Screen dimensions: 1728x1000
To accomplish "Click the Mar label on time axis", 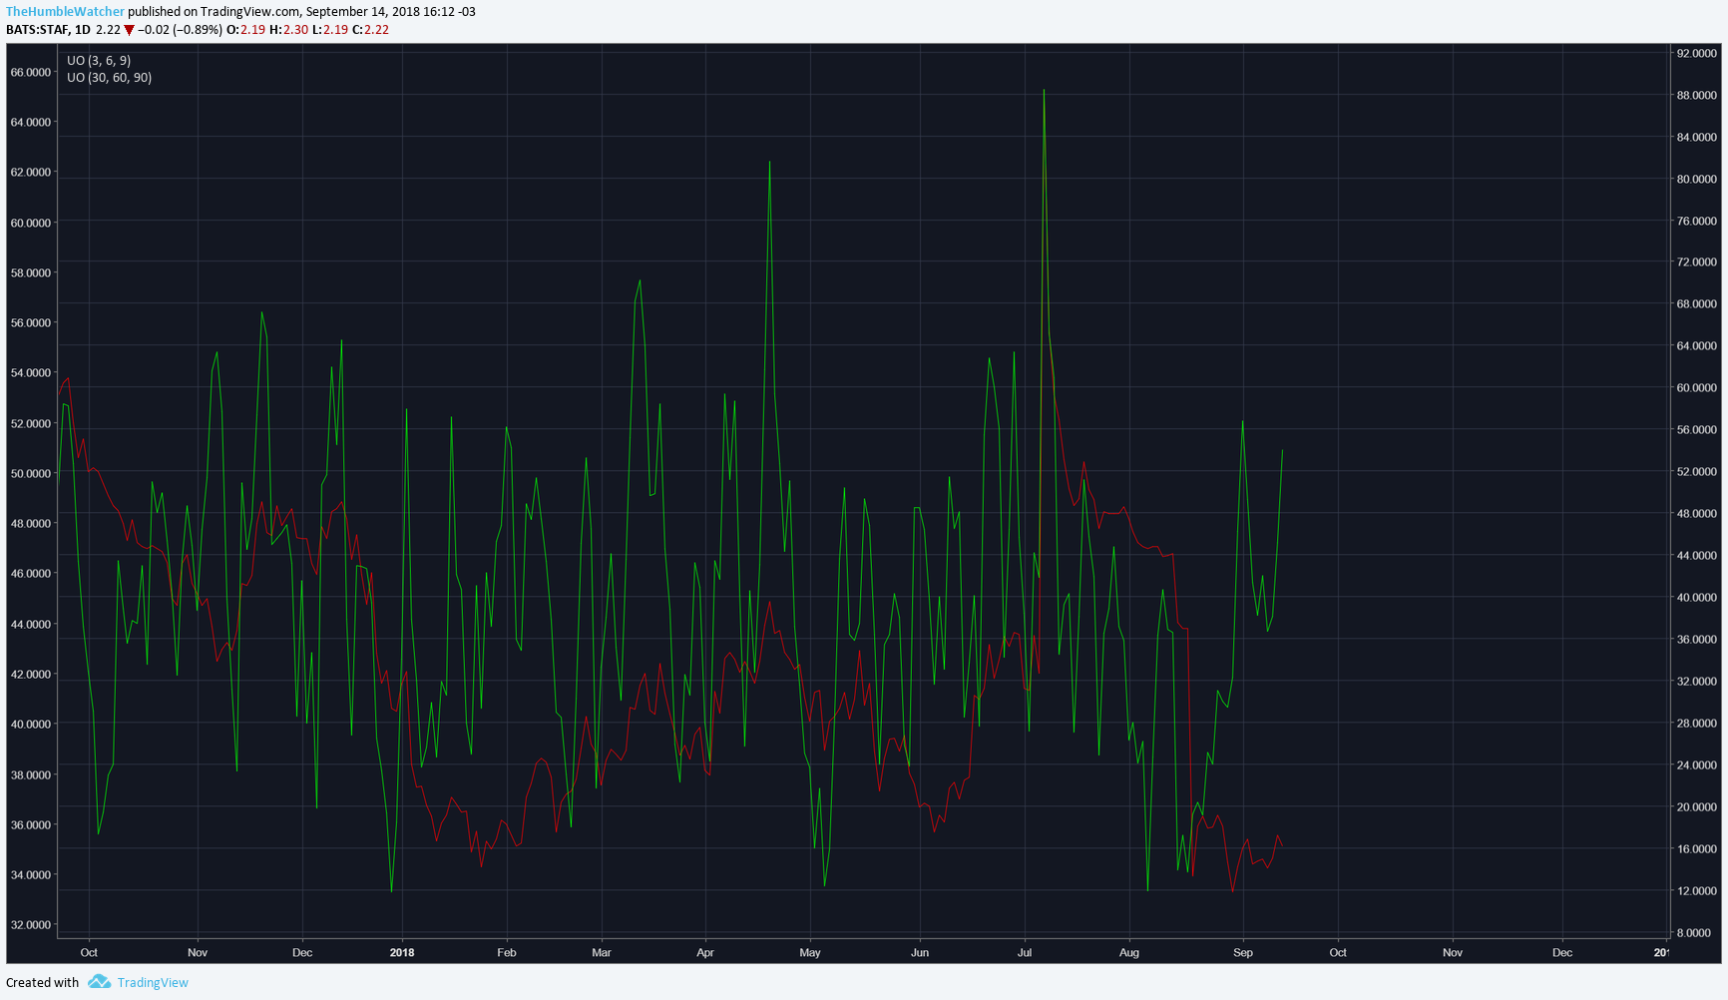I will tap(602, 952).
